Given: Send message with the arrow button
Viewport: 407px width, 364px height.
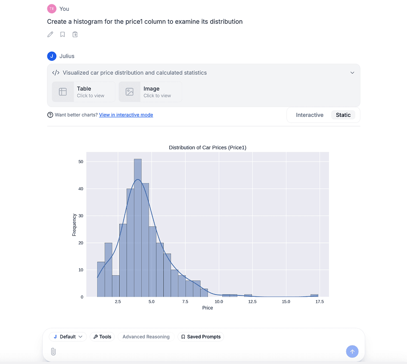Looking at the screenshot, I should (352, 351).
